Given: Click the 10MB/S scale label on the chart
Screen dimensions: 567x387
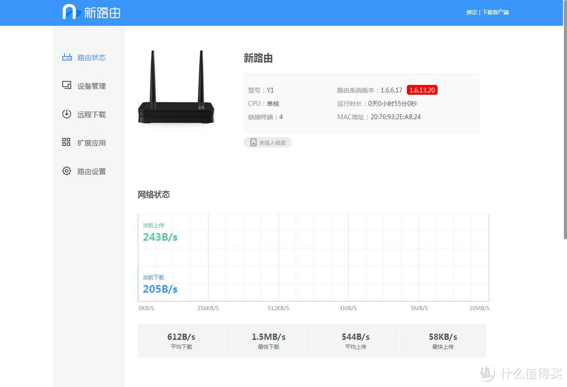Looking at the screenshot, I should pos(479,308).
